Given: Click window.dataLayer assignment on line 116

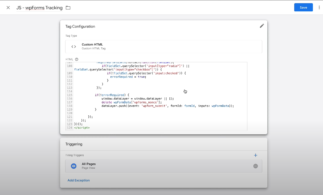Looking at the screenshot, I should click(x=138, y=99).
